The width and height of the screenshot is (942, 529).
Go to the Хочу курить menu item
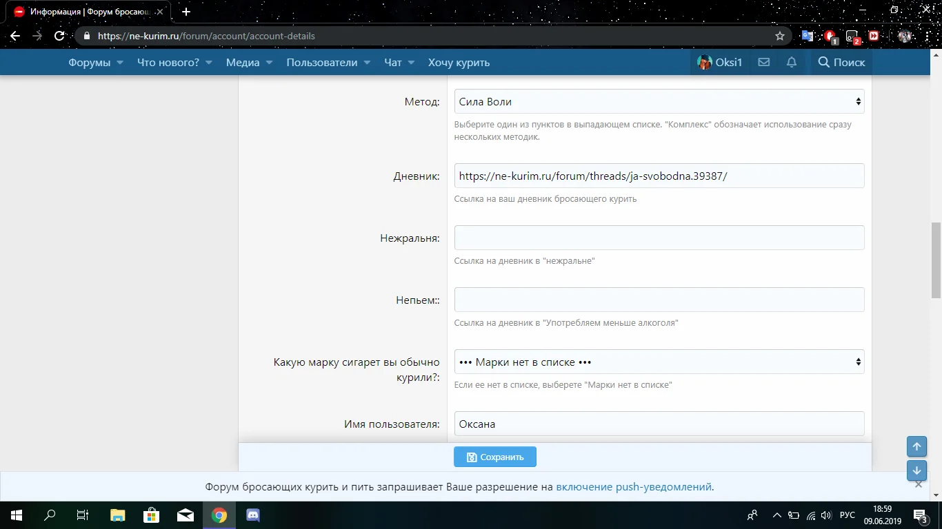coord(459,63)
